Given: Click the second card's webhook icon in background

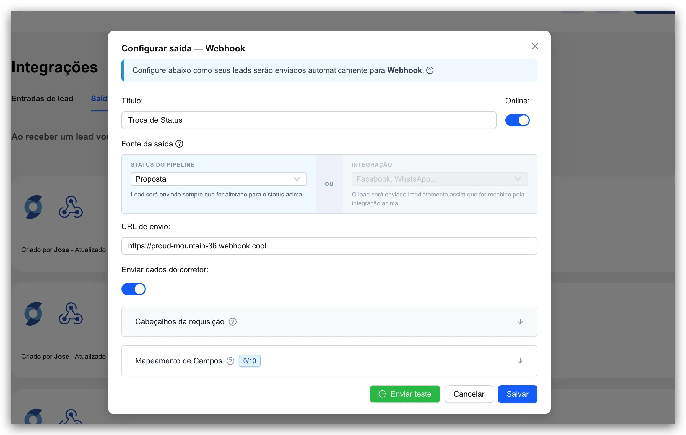Looking at the screenshot, I should (x=71, y=314).
